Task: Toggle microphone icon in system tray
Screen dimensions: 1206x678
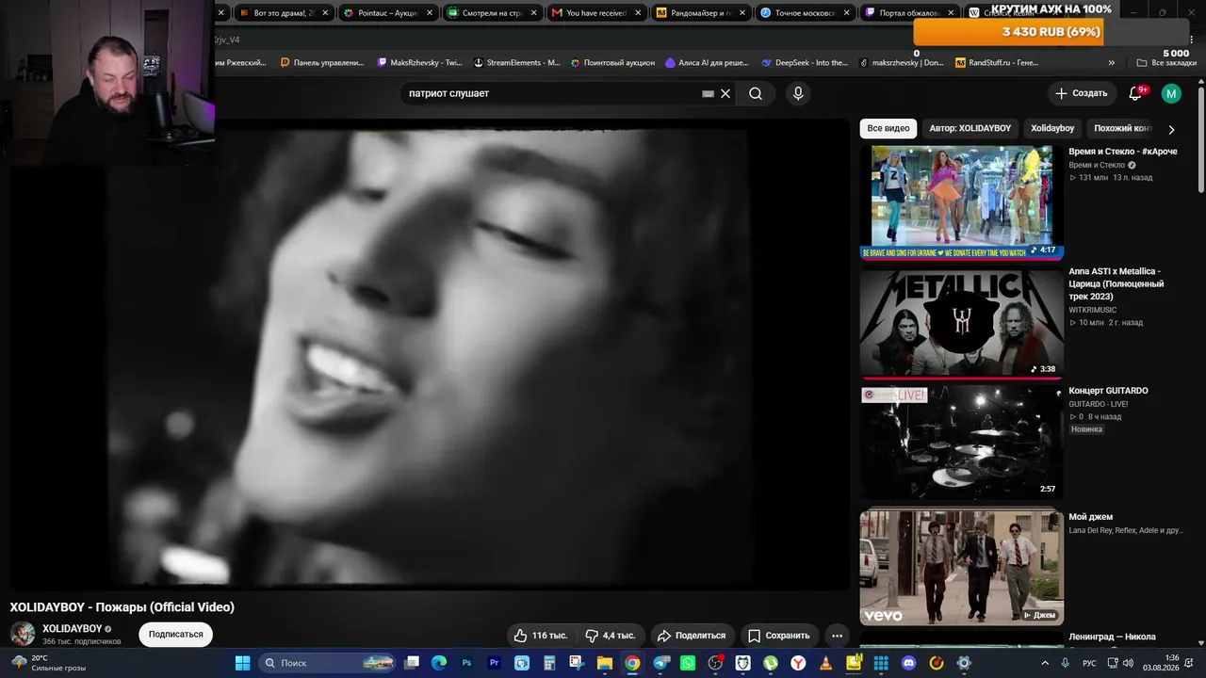Action: point(1066,663)
